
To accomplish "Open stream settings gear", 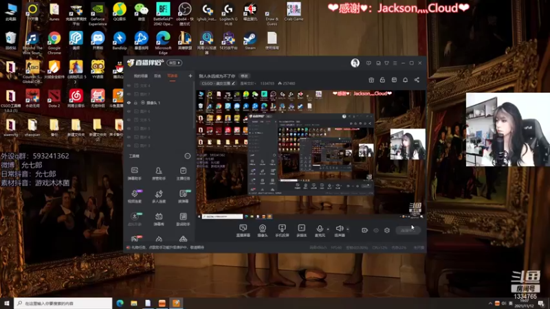I will [x=387, y=230].
